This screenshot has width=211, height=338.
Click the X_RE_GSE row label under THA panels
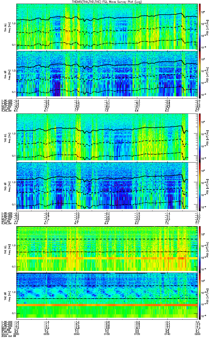point(6,100)
